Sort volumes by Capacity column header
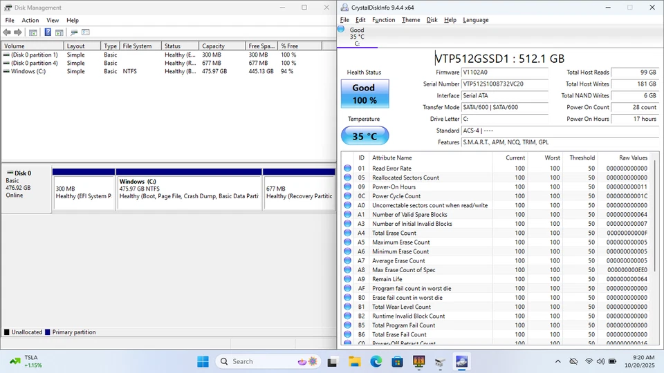 (x=222, y=46)
